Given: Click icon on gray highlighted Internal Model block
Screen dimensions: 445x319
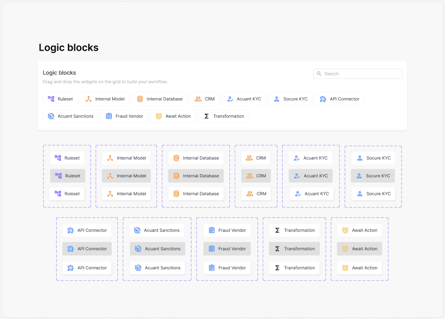Looking at the screenshot, I should pos(110,176).
